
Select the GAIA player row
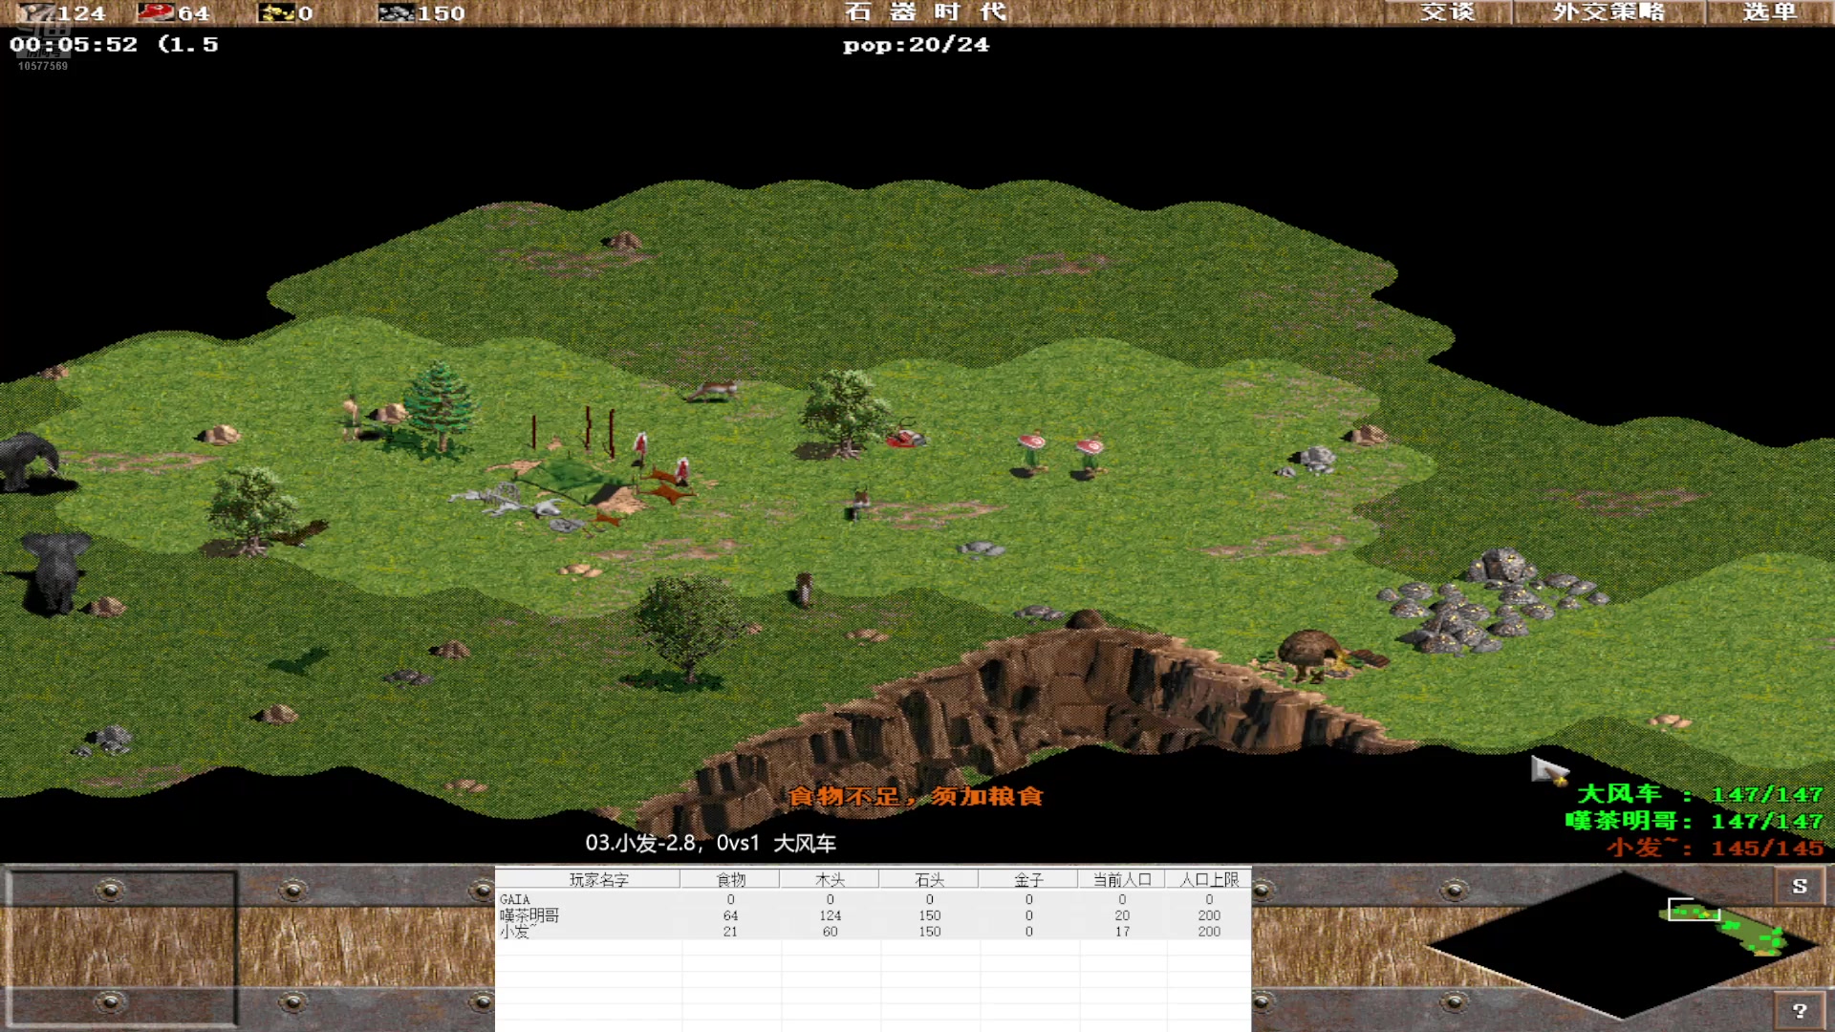pos(873,899)
